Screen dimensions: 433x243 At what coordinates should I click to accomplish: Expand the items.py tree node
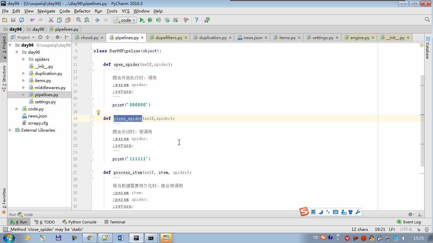24,81
